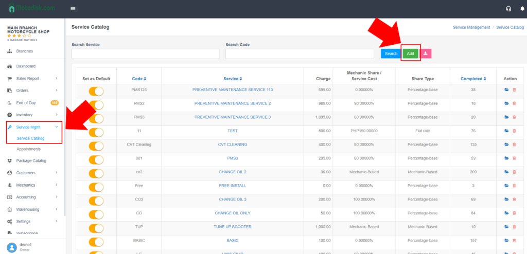The height and width of the screenshot is (254, 527).
Task: Click trash icon for TEST service row
Action: click(x=514, y=131)
